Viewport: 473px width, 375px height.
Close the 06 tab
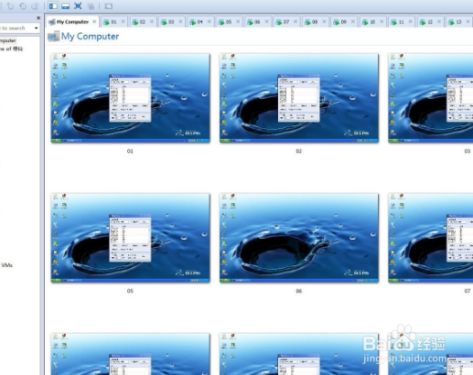point(267,21)
